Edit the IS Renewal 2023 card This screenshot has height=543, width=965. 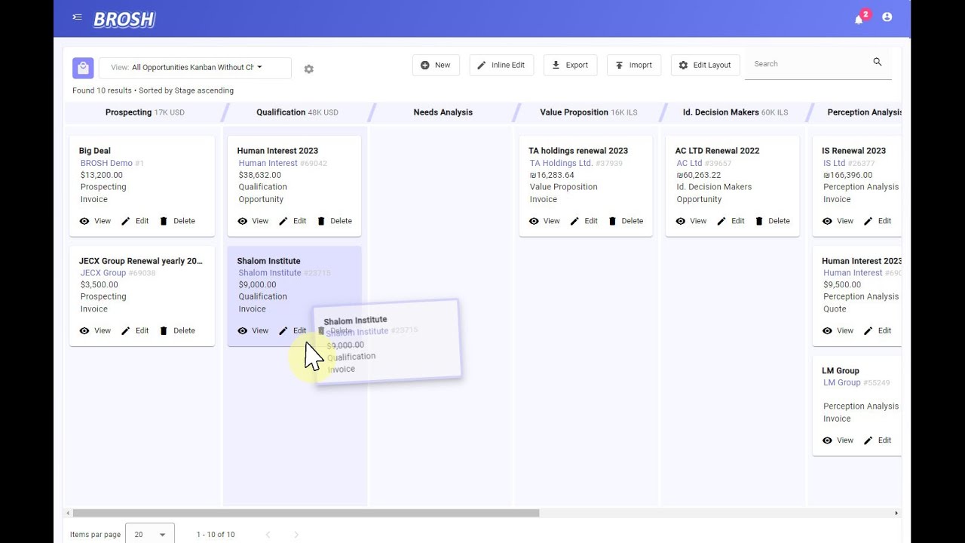point(878,221)
